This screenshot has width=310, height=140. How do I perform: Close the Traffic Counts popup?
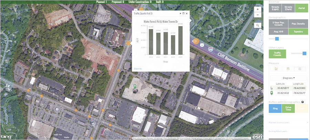(x=187, y=14)
